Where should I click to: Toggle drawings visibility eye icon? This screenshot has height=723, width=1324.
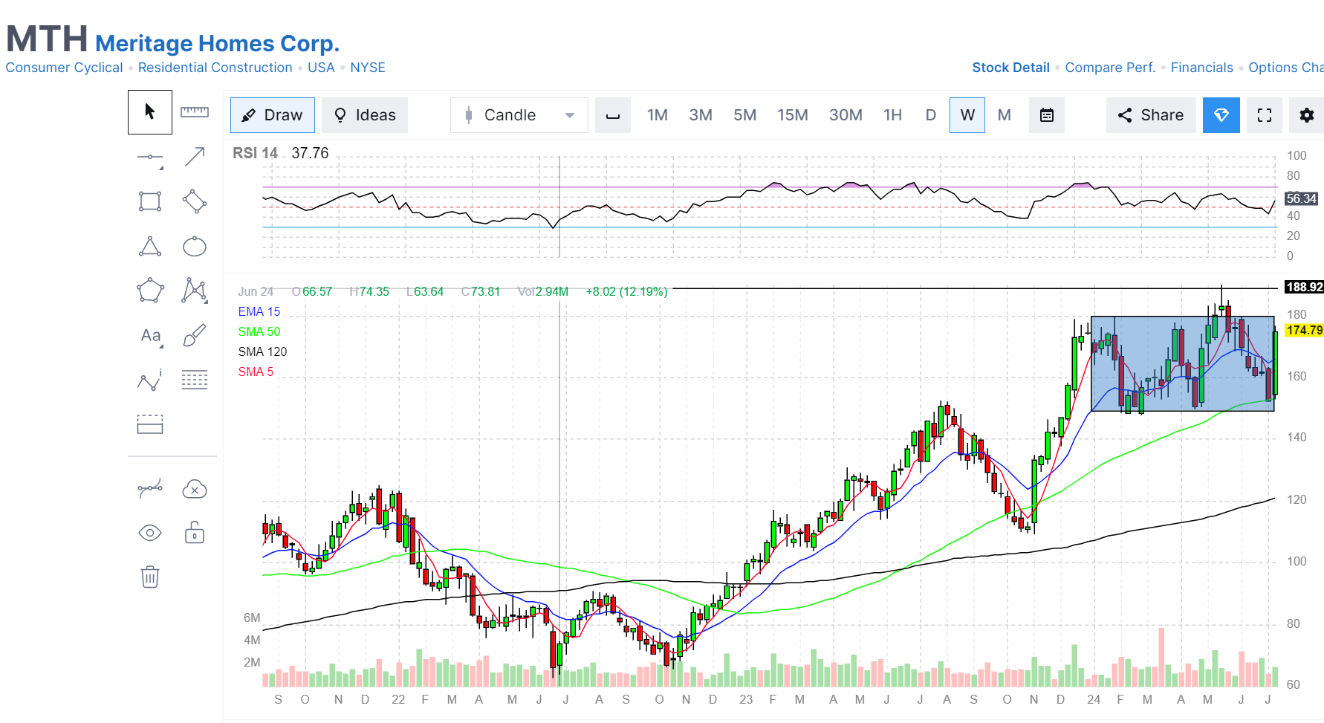tap(150, 533)
